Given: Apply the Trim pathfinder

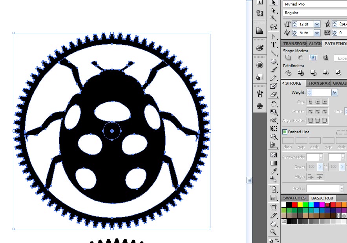Looking at the screenshot, I should point(301,73).
